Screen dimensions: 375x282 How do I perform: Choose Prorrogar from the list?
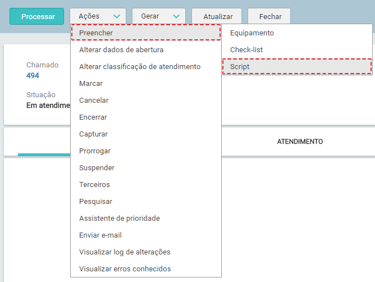point(146,151)
